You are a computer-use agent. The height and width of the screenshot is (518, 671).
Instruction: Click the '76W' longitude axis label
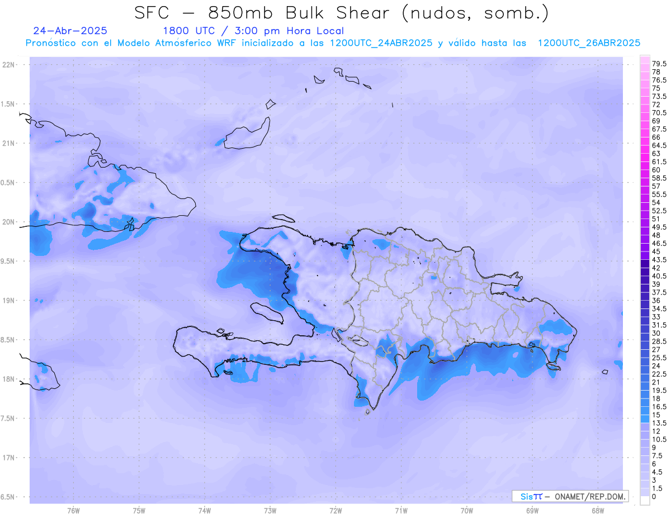[x=73, y=511]
